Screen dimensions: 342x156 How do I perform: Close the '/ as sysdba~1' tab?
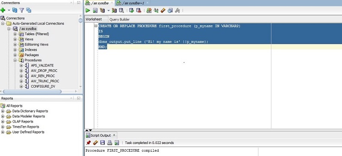point(147,3)
